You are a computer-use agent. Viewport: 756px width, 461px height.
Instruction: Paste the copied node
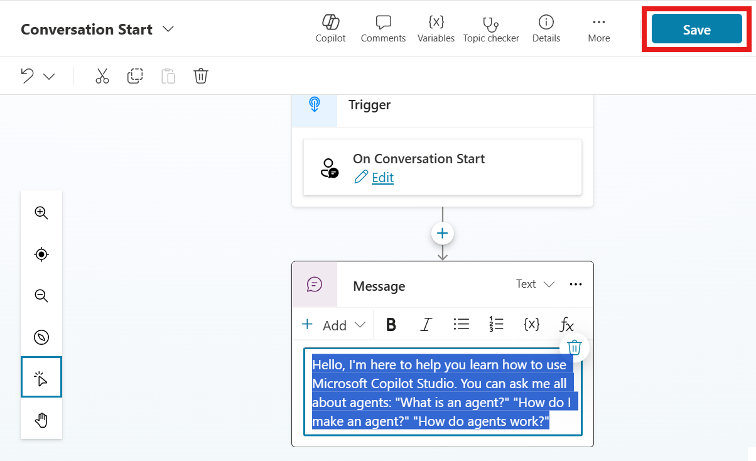coord(168,76)
